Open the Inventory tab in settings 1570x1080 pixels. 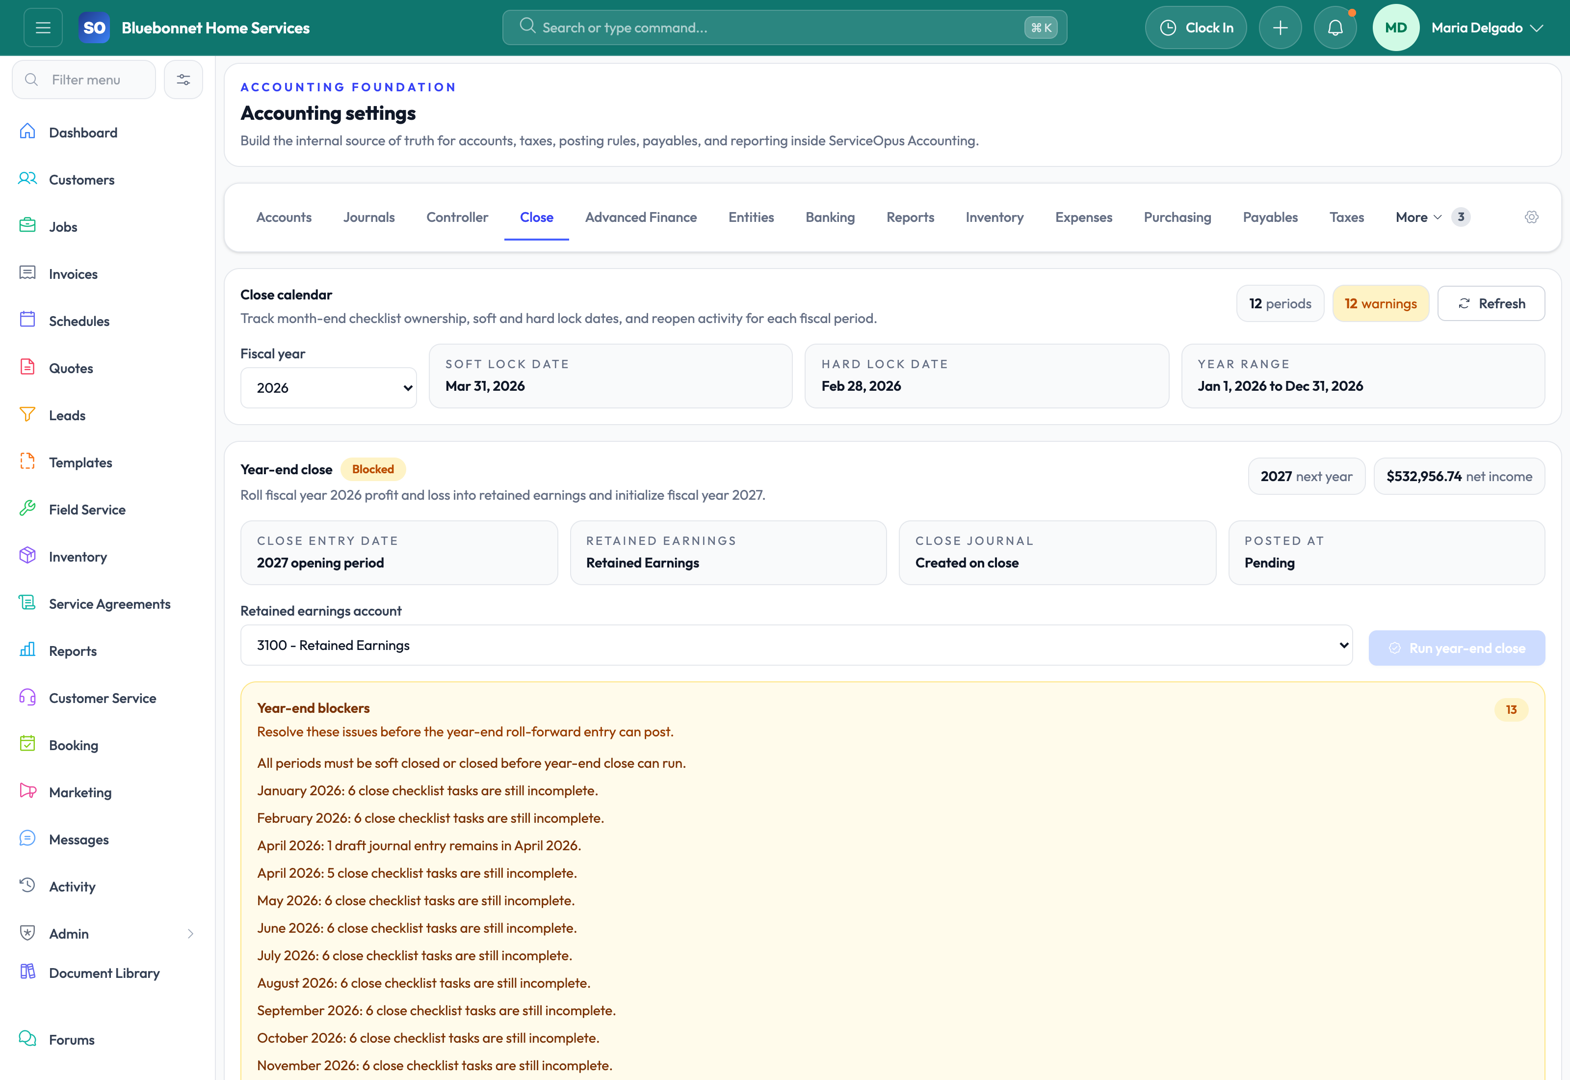click(994, 217)
